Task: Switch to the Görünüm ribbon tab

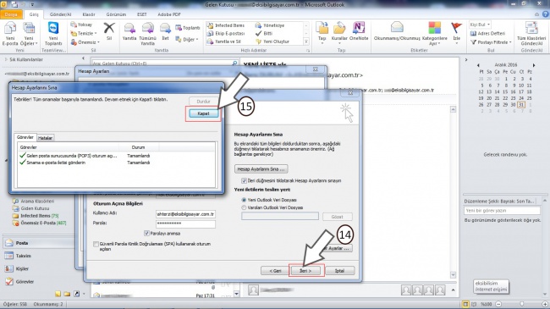Action: (116, 14)
